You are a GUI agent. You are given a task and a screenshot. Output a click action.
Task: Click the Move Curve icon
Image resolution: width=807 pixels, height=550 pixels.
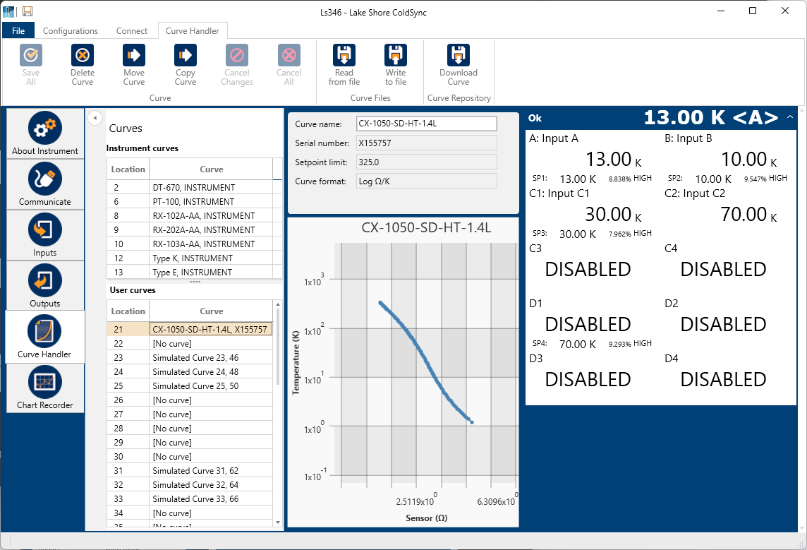pyautogui.click(x=133, y=64)
